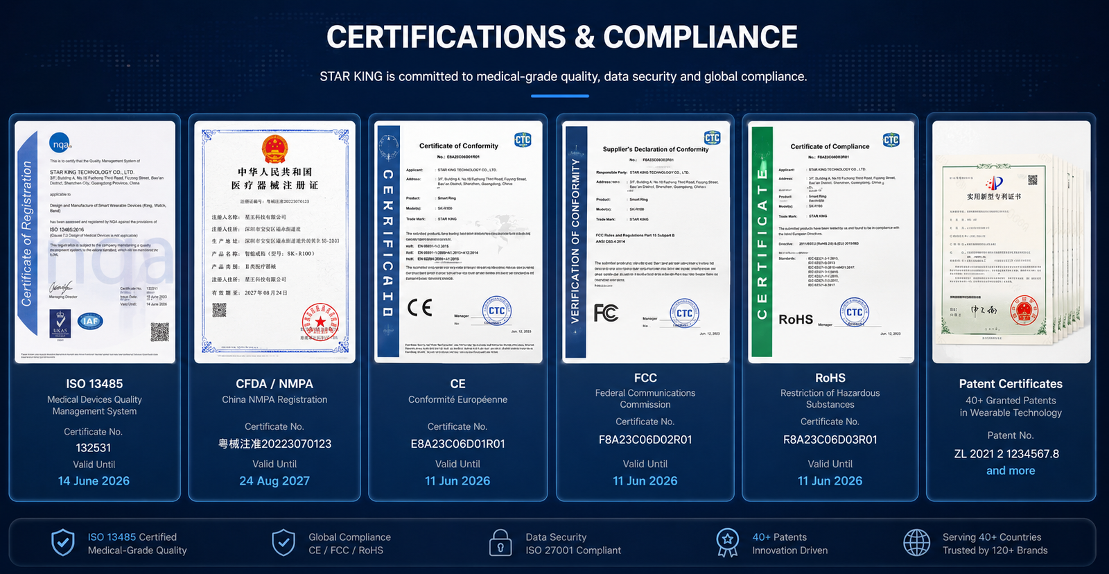
Task: Open the FCC Declaration of Conformity image
Action: (646, 242)
